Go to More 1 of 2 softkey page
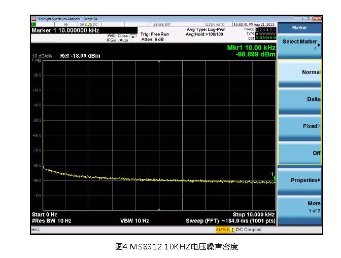 coord(300,207)
